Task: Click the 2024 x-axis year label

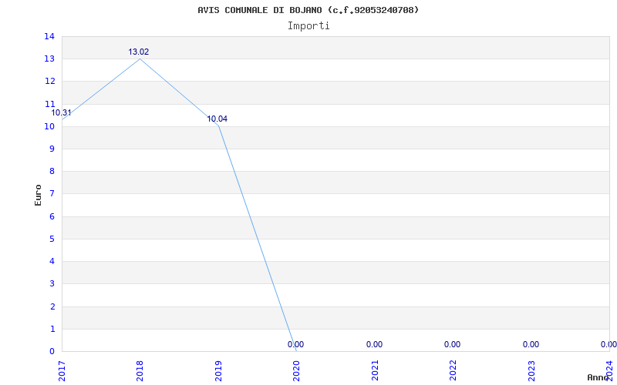Action: (609, 370)
